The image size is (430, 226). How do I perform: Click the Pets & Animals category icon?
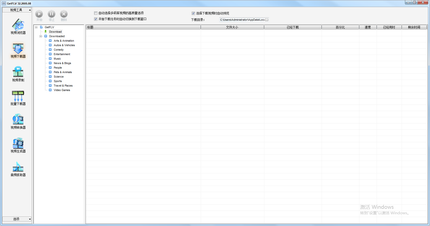click(50, 72)
